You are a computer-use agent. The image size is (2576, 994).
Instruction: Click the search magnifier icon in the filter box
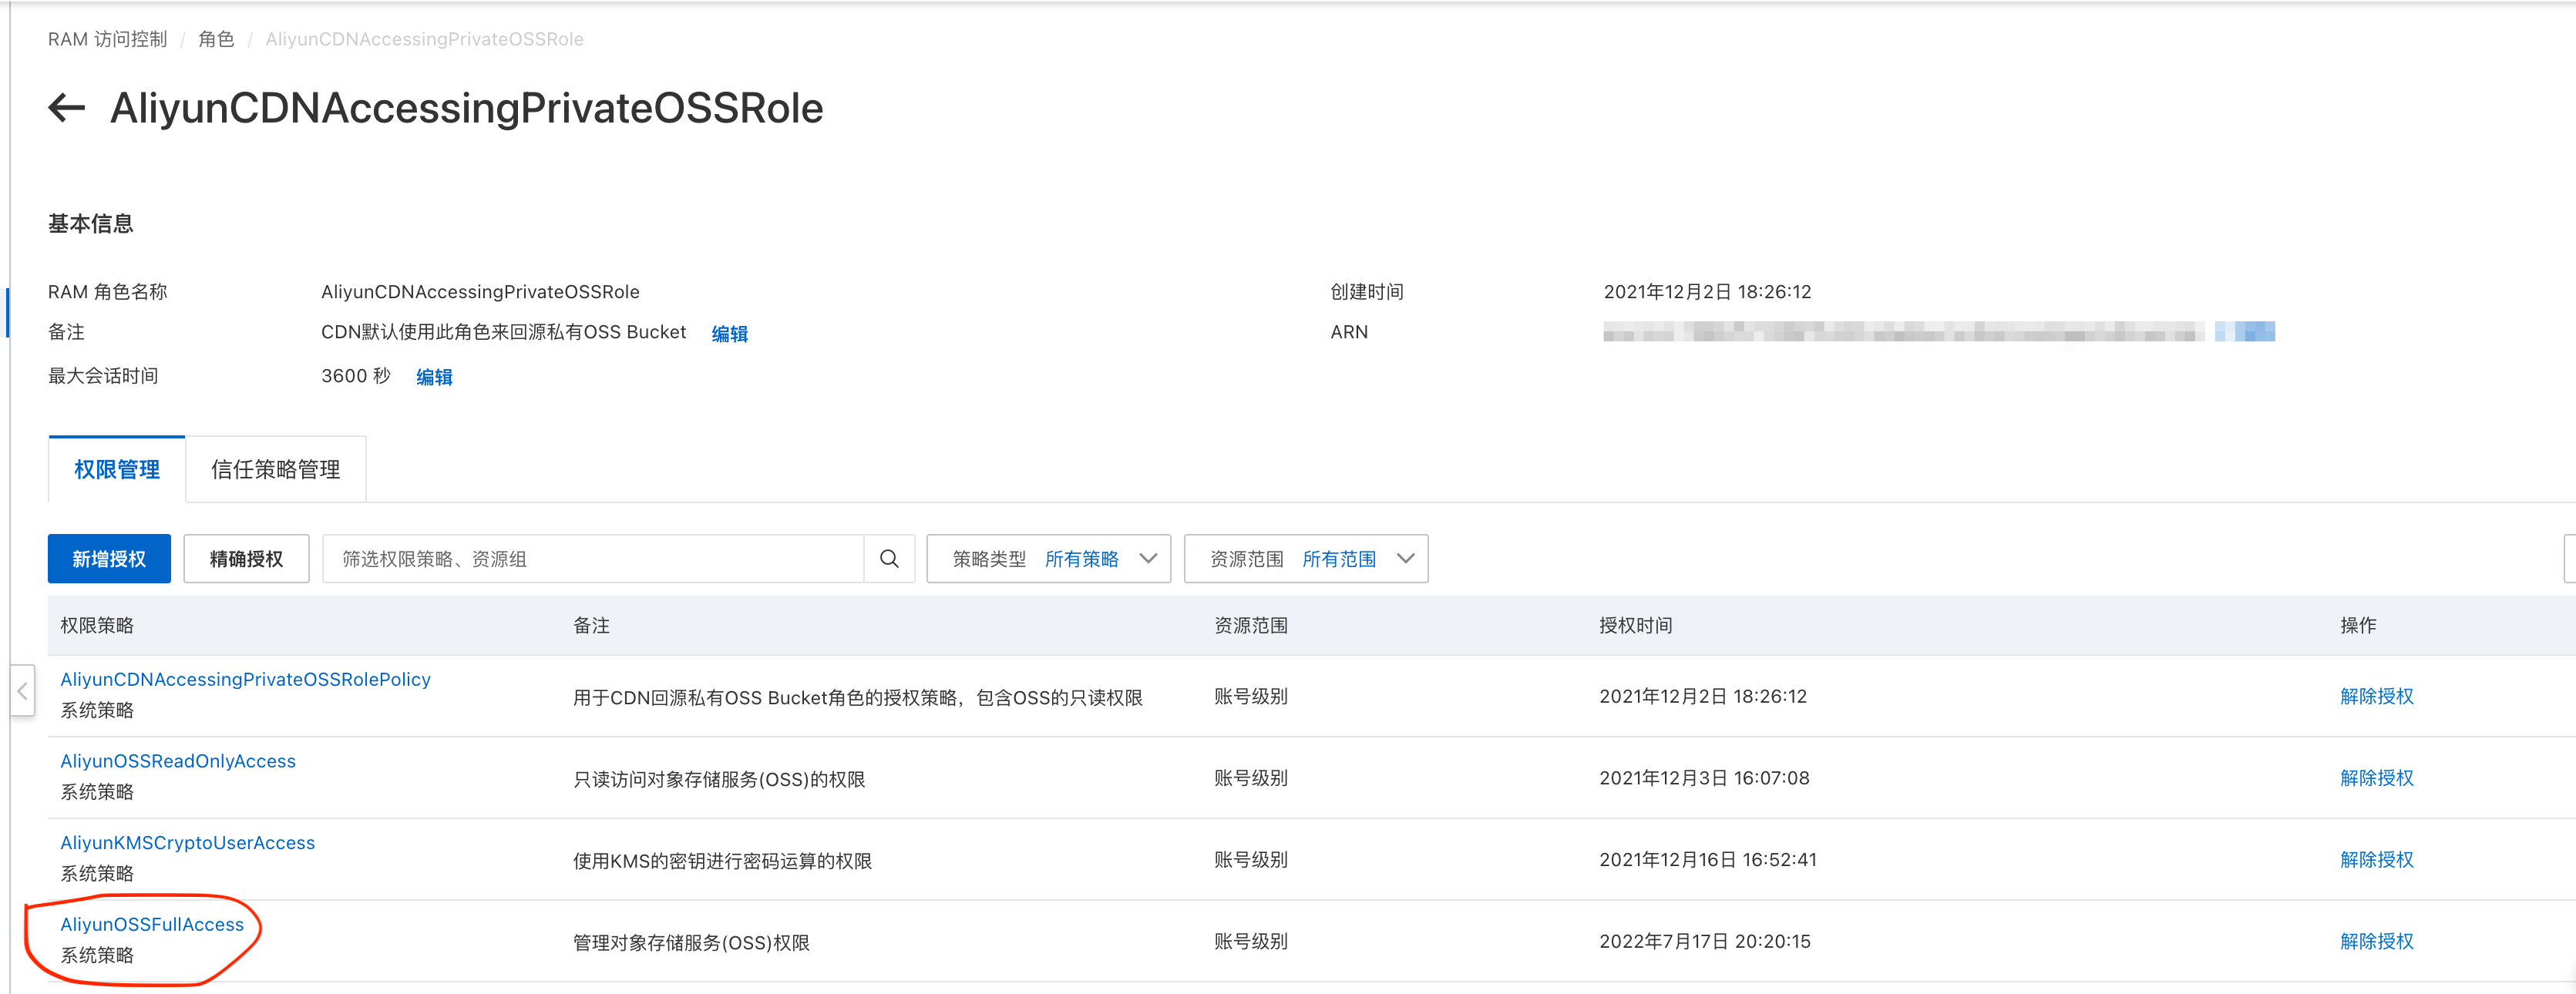tap(889, 559)
